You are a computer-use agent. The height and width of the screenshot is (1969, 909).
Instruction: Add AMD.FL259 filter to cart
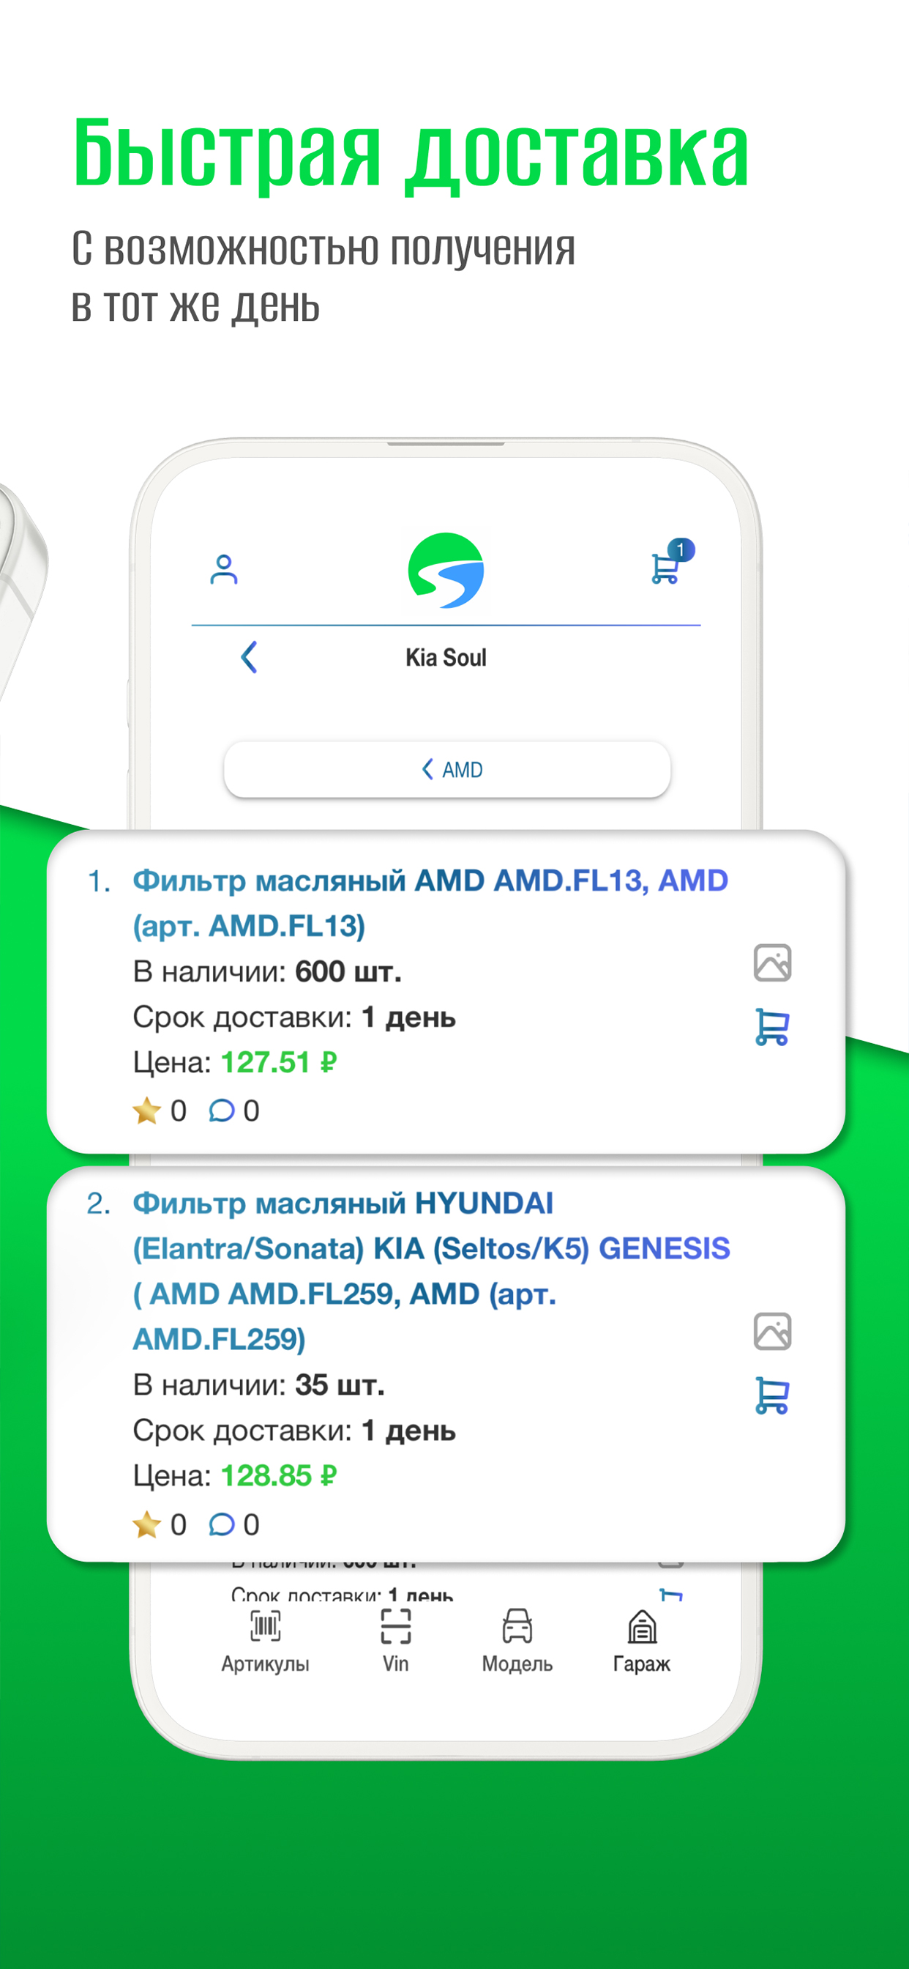click(772, 1395)
